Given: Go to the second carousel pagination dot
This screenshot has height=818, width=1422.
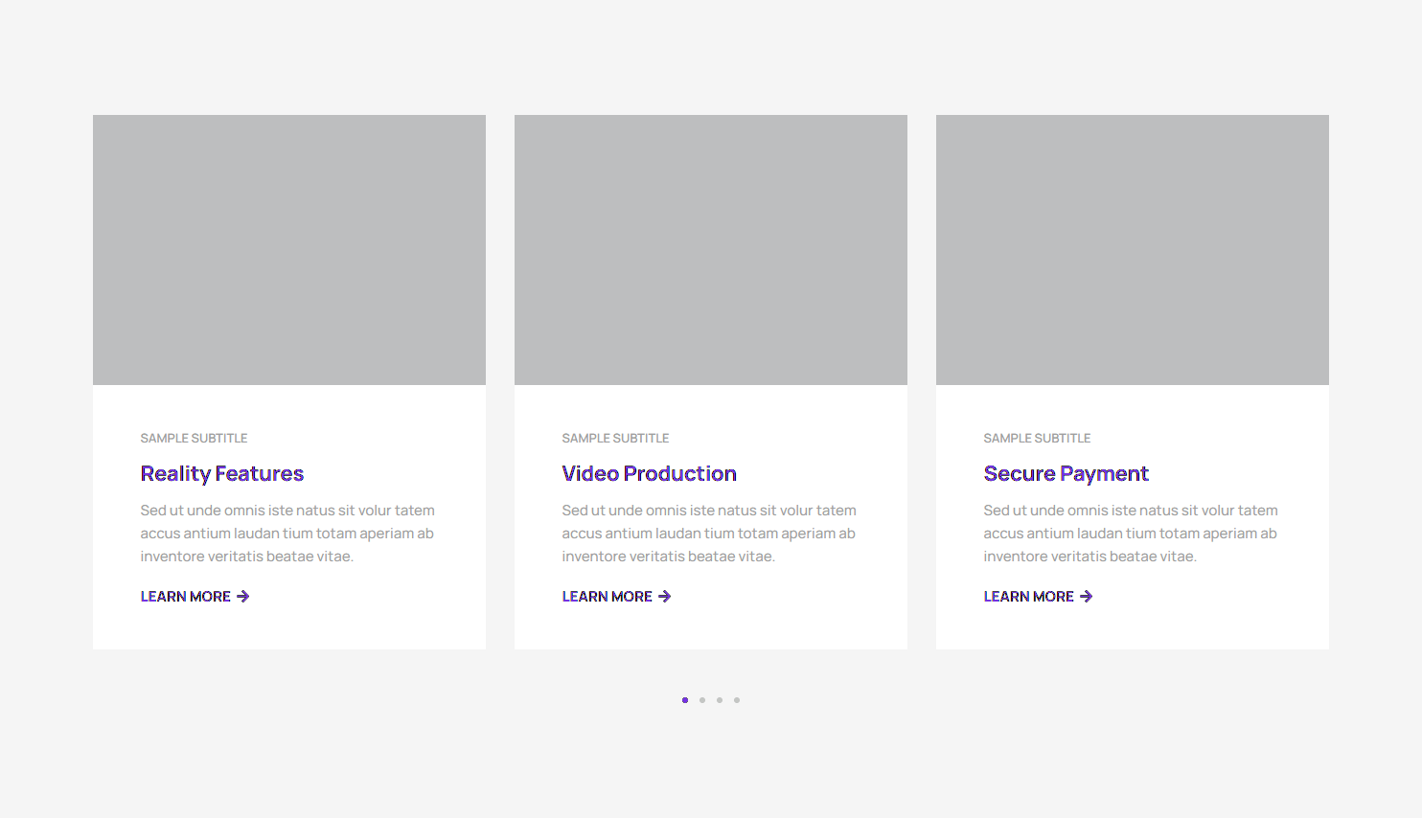Looking at the screenshot, I should click(702, 700).
